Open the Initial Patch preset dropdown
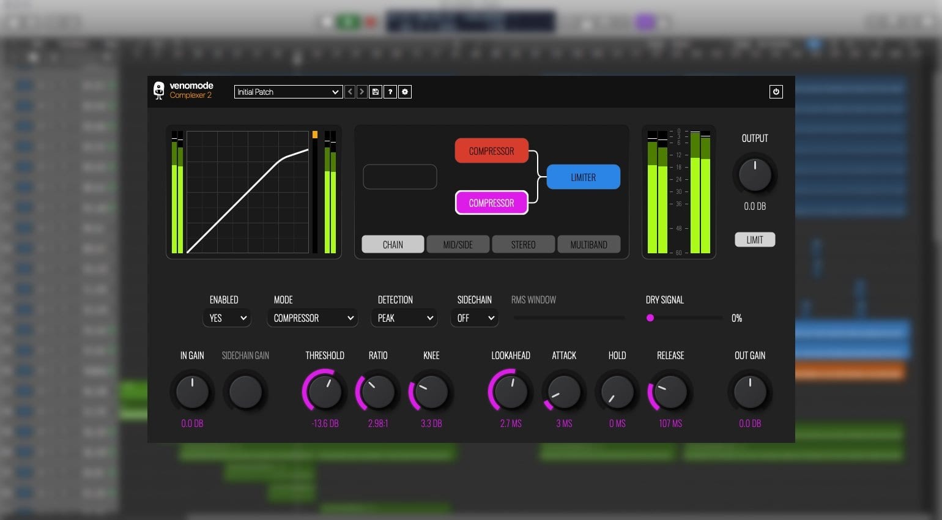The height and width of the screenshot is (520, 942). pyautogui.click(x=287, y=92)
